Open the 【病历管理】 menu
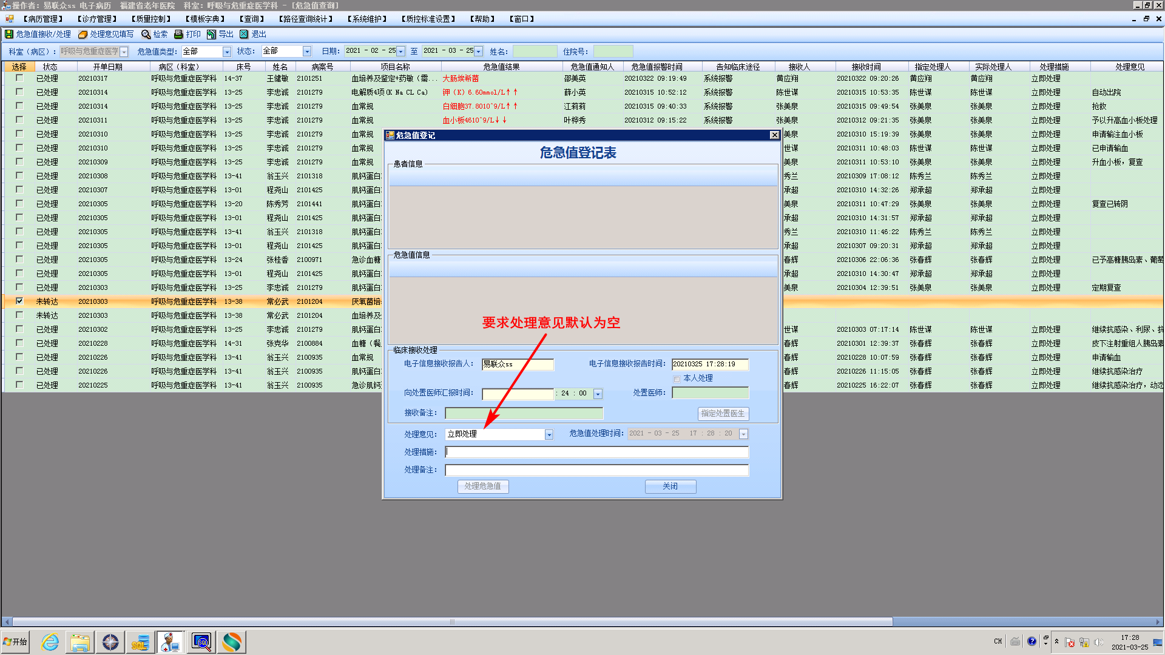Image resolution: width=1165 pixels, height=655 pixels. [x=43, y=19]
